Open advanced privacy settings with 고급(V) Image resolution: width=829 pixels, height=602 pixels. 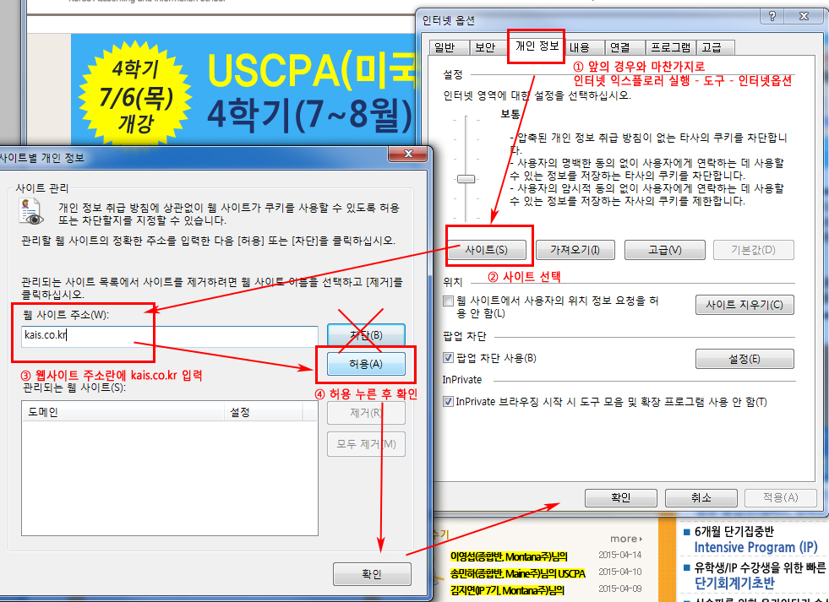(664, 250)
